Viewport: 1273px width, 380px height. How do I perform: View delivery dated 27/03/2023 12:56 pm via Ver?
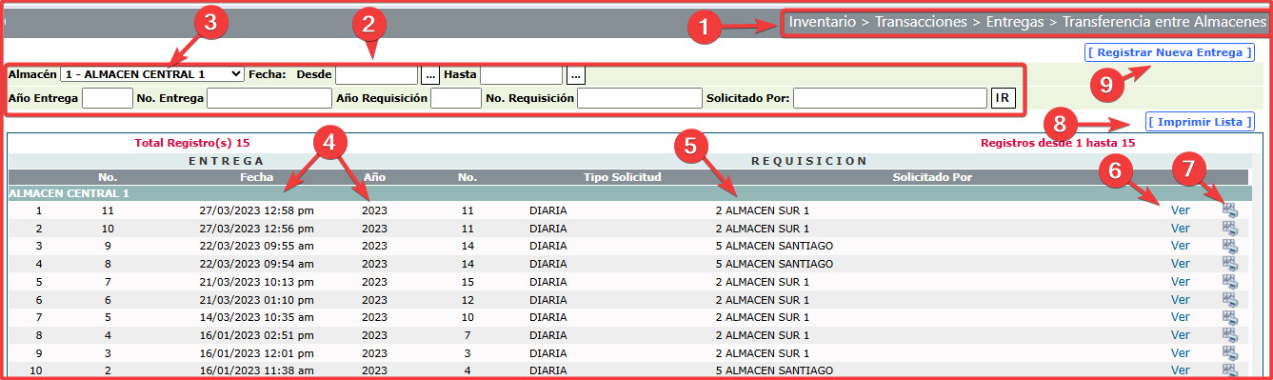click(1181, 229)
